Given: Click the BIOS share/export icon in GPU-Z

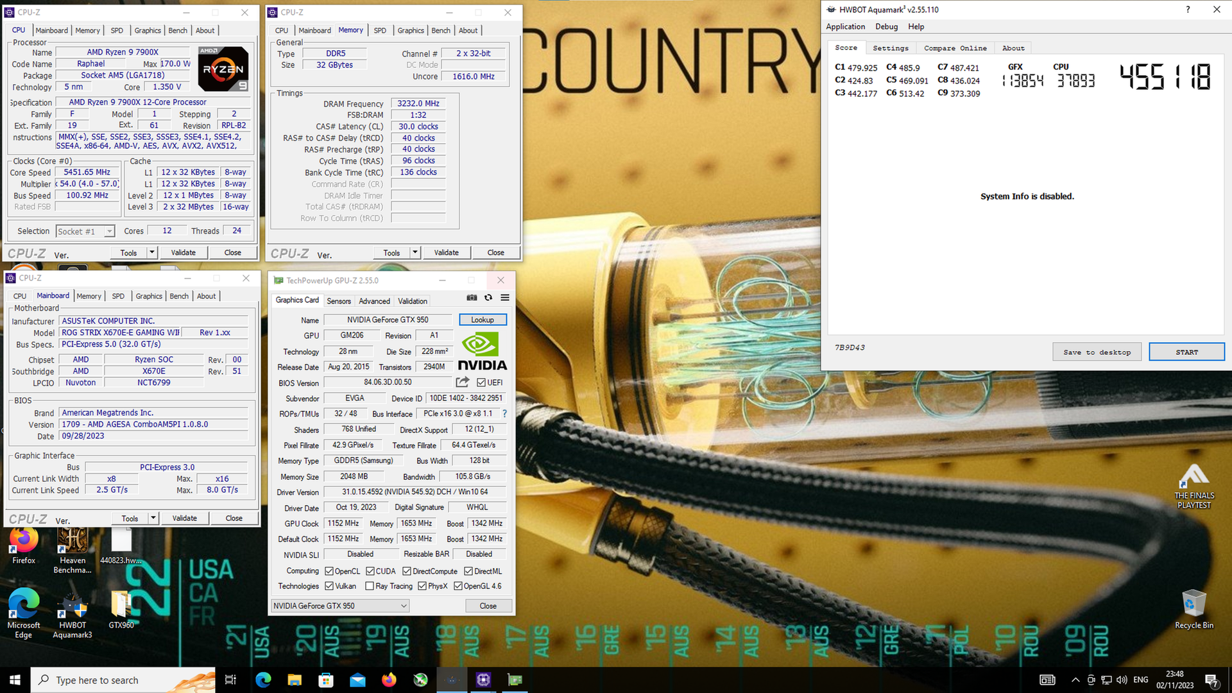Looking at the screenshot, I should click(x=462, y=382).
